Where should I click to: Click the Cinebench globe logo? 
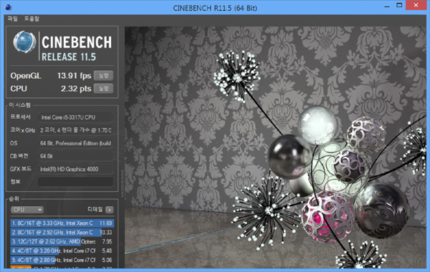pyautogui.click(x=24, y=42)
